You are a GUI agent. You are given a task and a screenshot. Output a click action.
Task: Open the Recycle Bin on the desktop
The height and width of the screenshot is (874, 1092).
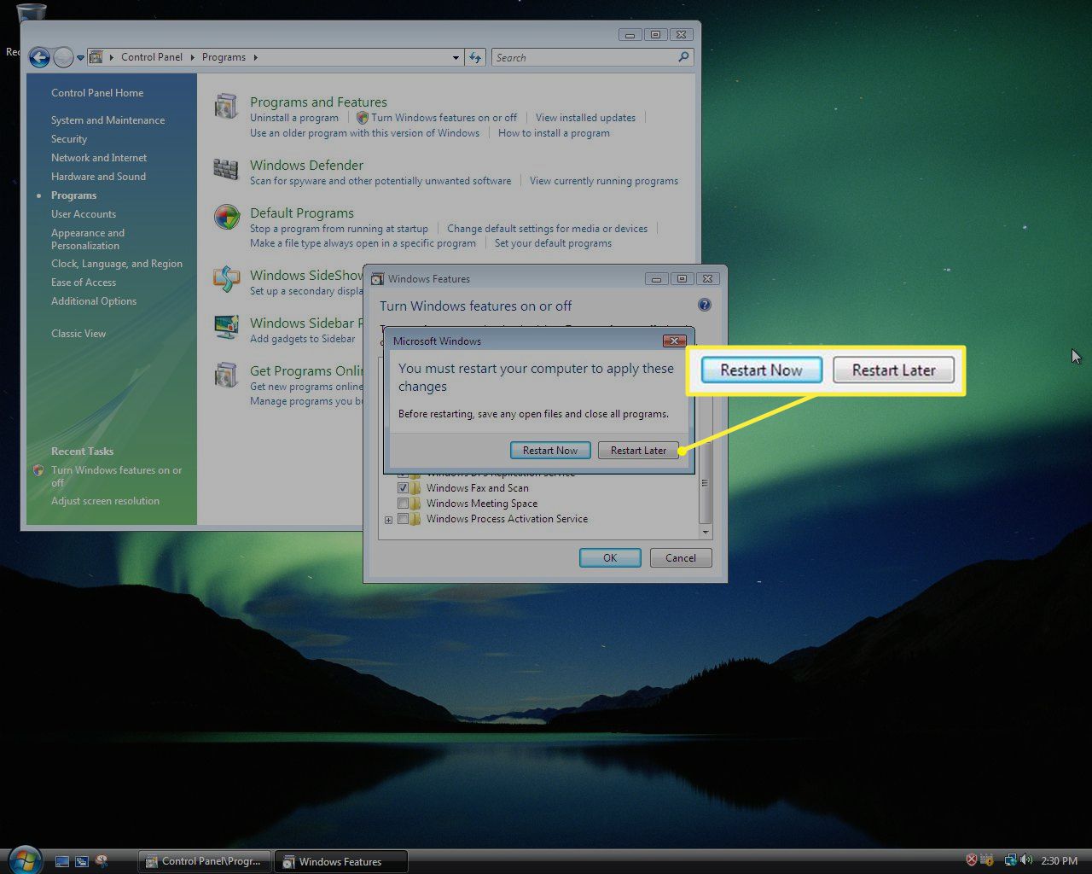coord(32,12)
